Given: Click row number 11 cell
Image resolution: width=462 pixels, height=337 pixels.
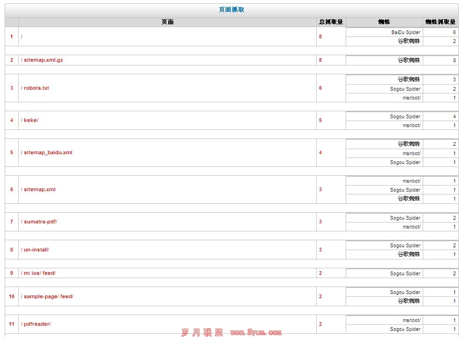Looking at the screenshot, I should [x=12, y=324].
